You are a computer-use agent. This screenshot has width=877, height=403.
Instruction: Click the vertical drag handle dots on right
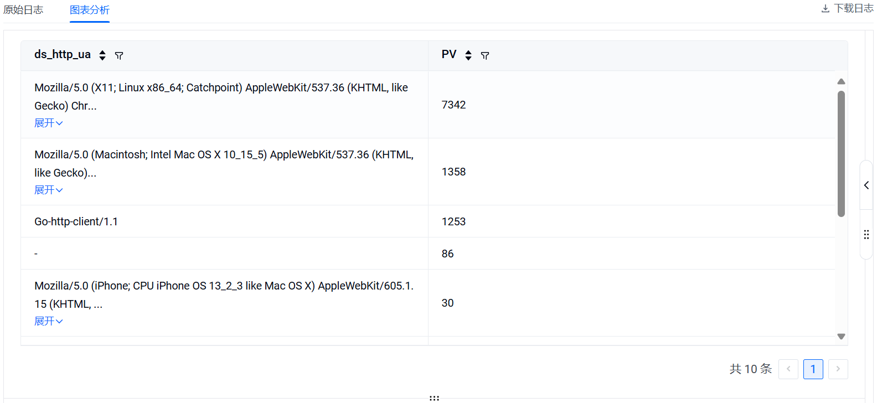(866, 235)
